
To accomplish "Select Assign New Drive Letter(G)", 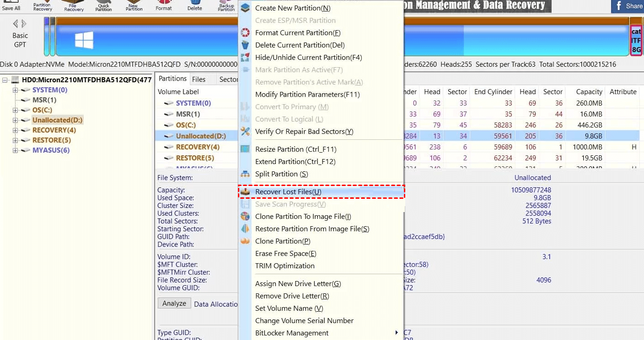I will click(x=321, y=284).
